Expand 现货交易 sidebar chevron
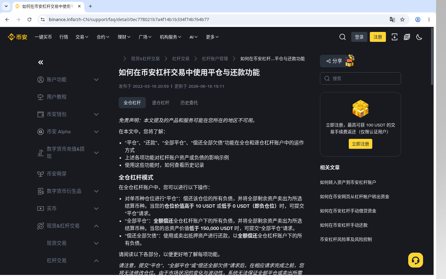446x279 pixels. tap(96, 243)
